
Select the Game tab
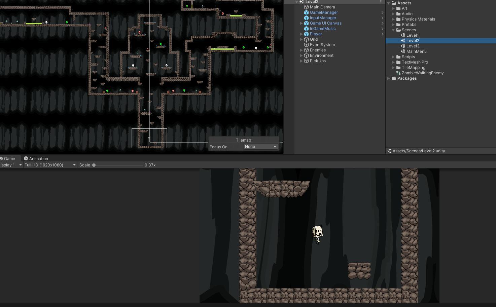point(9,158)
